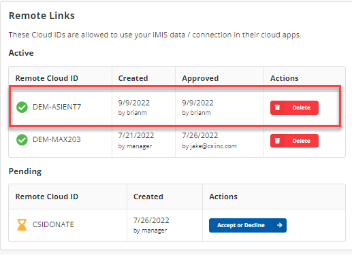Click the green checkmark beside DEM-ASIENT7
Viewport: 352px width, 255px height.
(22, 107)
